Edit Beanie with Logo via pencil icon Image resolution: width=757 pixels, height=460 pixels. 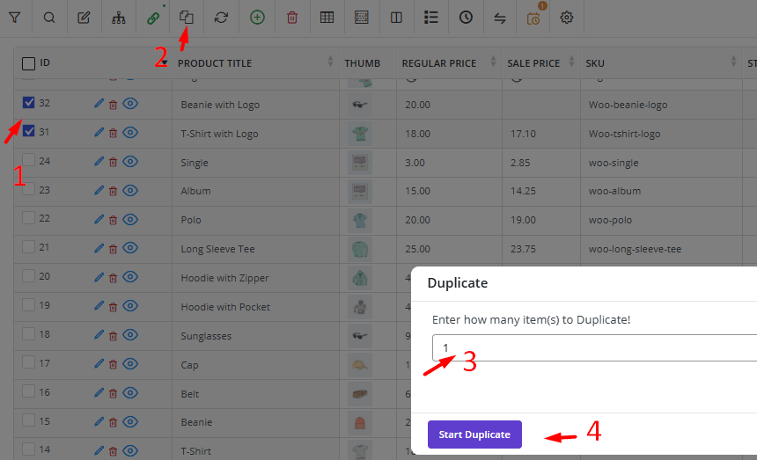pyautogui.click(x=99, y=104)
